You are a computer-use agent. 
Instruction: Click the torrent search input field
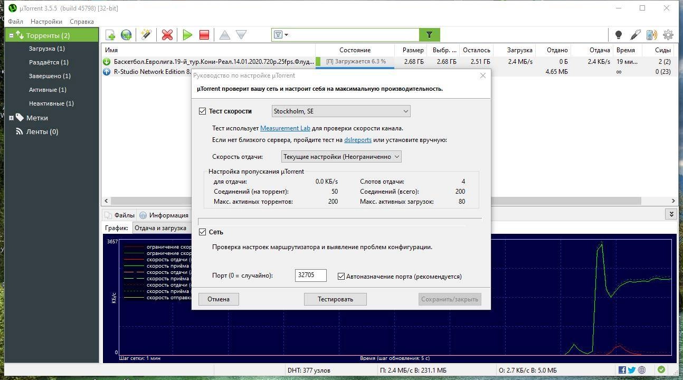354,35
